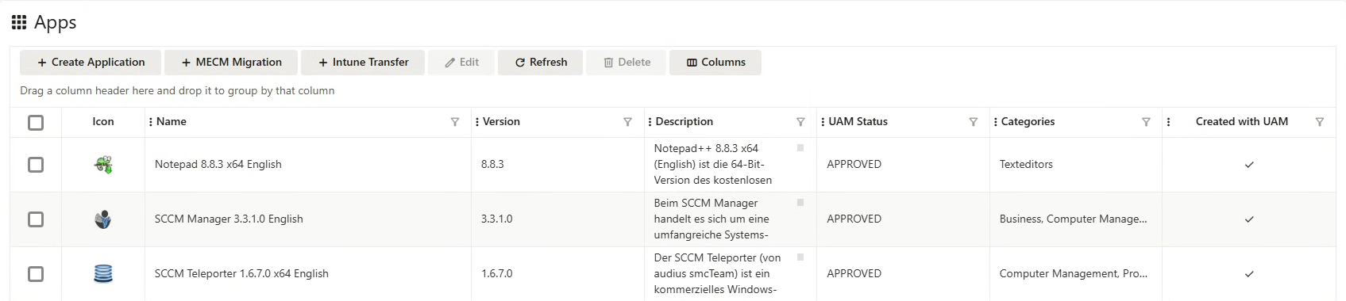Click the Icon column header

(103, 122)
